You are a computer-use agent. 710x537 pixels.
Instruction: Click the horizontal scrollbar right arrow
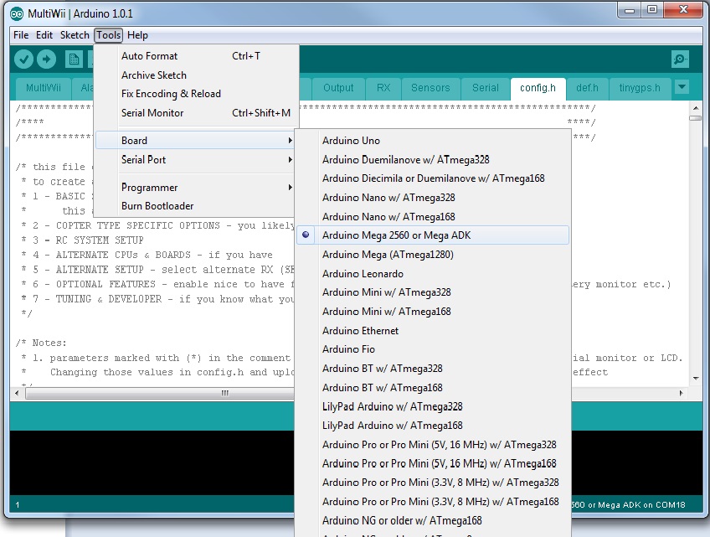pyautogui.click(x=681, y=393)
